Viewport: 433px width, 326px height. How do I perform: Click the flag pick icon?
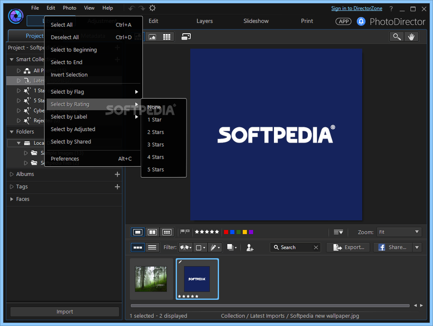[182, 232]
